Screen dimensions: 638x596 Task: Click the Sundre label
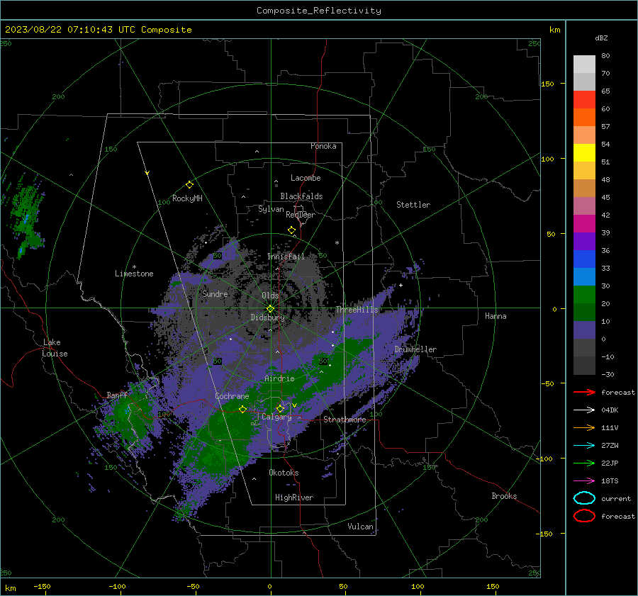click(215, 293)
